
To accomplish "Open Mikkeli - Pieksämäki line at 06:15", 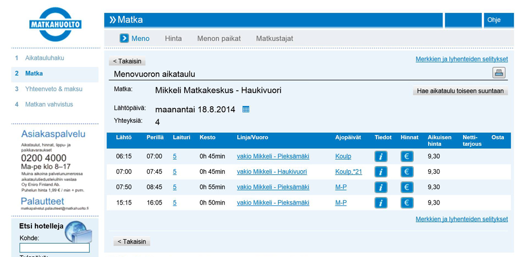I will click(x=273, y=156).
